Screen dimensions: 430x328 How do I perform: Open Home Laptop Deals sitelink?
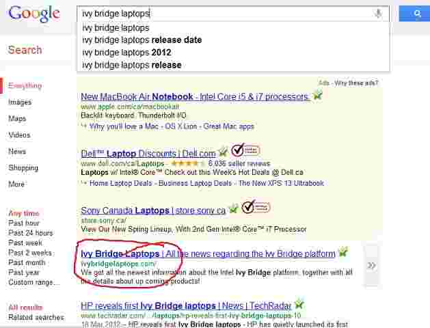pos(121,183)
